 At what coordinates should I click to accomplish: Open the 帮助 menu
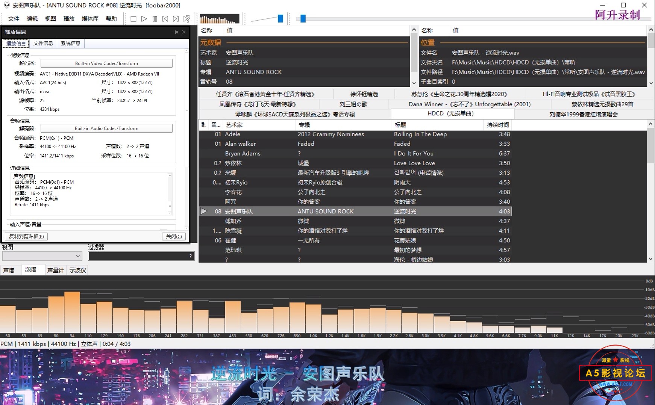click(x=111, y=19)
